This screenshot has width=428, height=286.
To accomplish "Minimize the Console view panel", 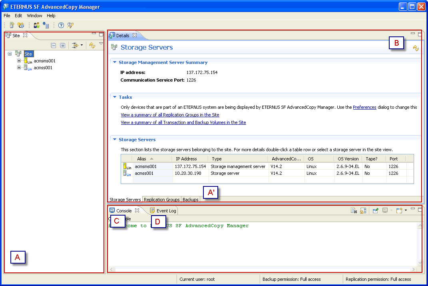I will tap(413, 209).
